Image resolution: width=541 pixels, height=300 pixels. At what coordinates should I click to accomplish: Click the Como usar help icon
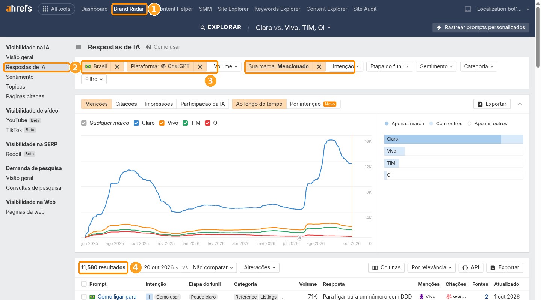[149, 47]
